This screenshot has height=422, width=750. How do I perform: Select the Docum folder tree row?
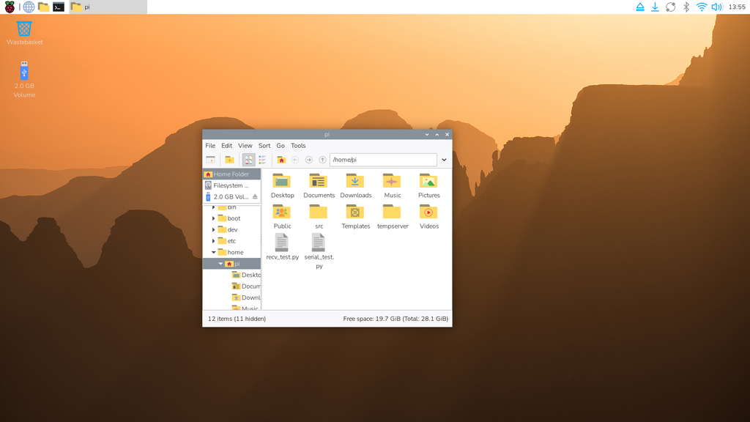coord(246,286)
